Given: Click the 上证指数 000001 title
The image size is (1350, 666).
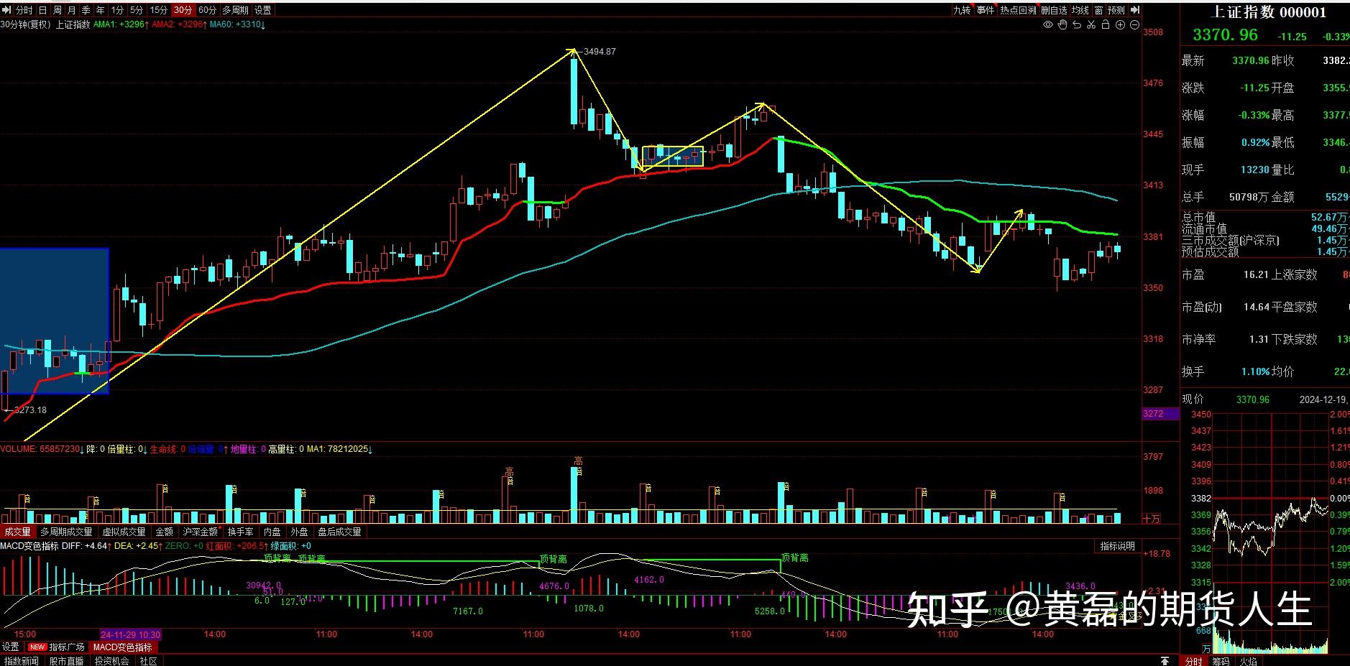Looking at the screenshot, I should click(x=1269, y=12).
